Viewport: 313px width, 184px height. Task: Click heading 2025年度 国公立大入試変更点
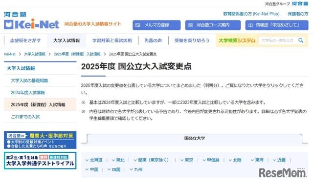[136, 66]
